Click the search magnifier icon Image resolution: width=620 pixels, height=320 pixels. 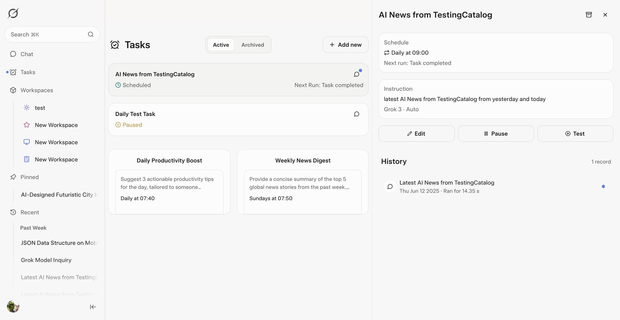point(91,34)
